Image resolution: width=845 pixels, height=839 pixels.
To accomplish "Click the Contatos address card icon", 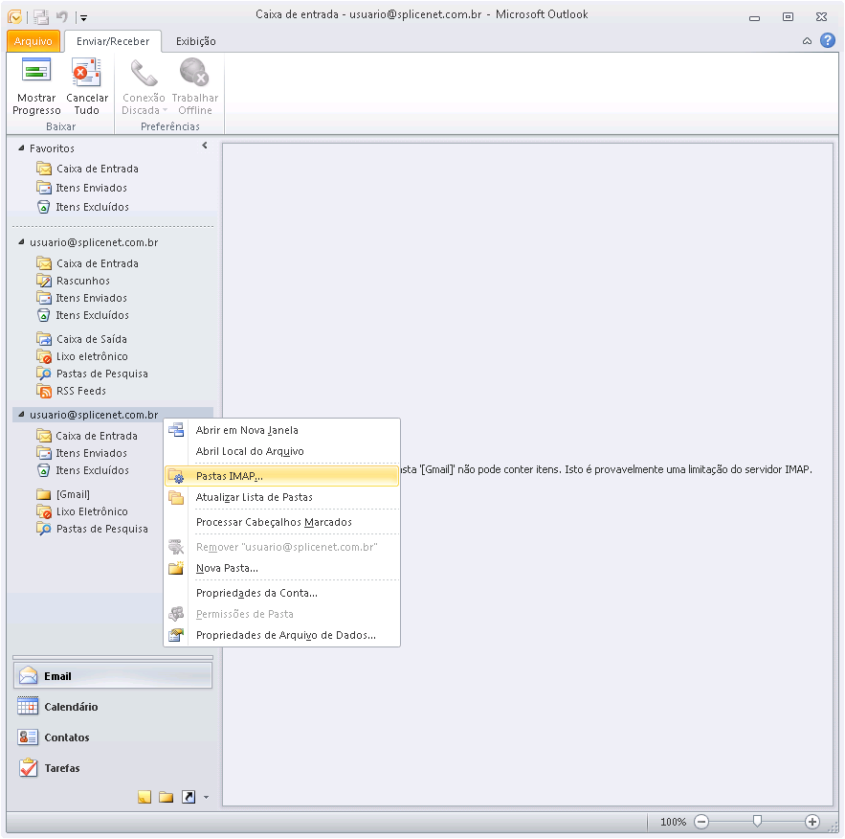I will coord(28,737).
